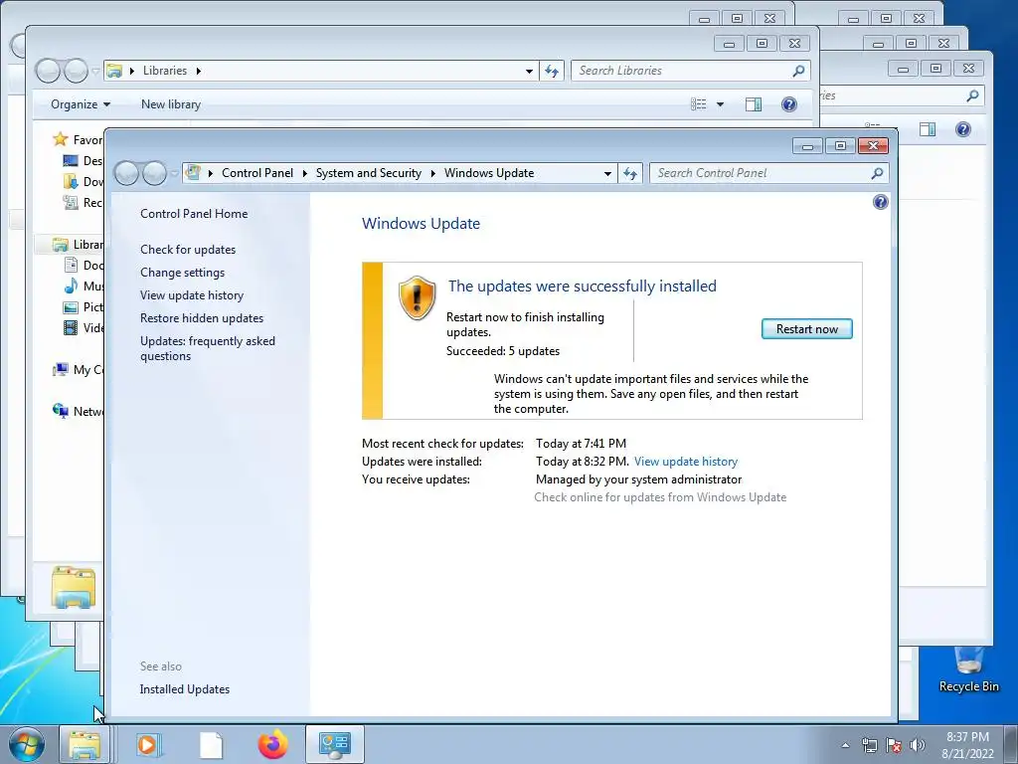Expand arrow after Libraries breadcrumb

198,71
